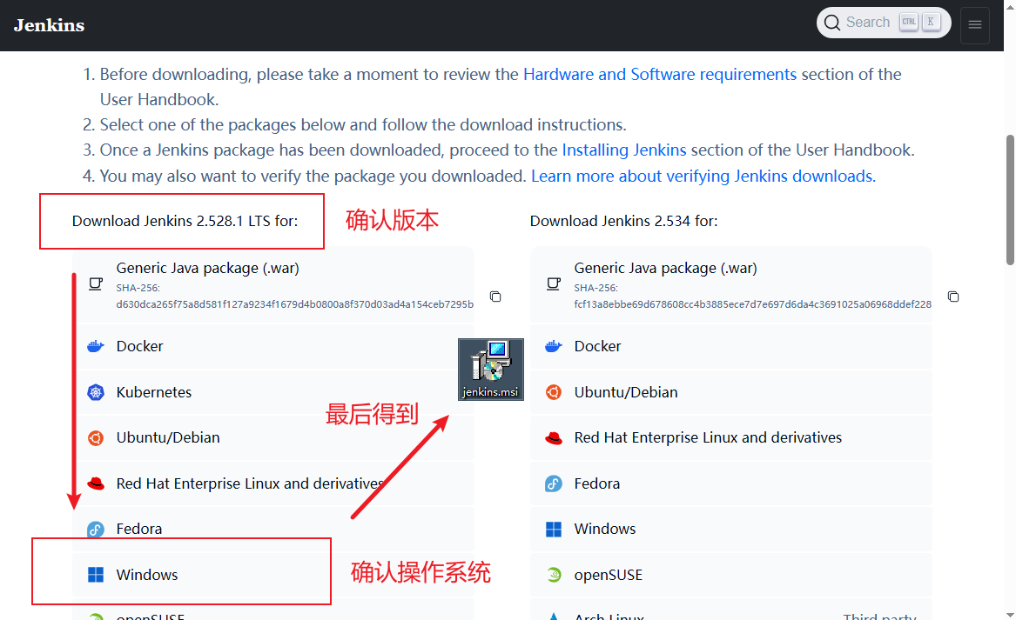Download Windows installer for 2.534 release
Screen dimensions: 1016x620
(x=731, y=529)
